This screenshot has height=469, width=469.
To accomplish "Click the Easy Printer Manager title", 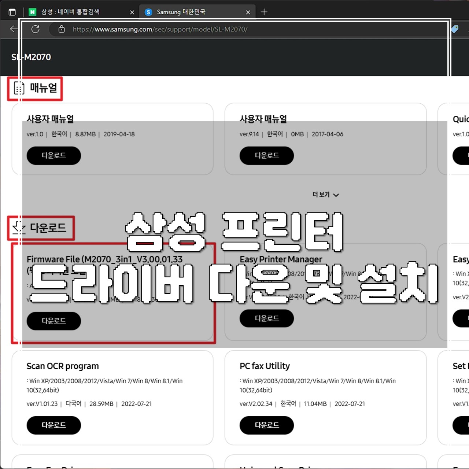I will click(x=281, y=259).
